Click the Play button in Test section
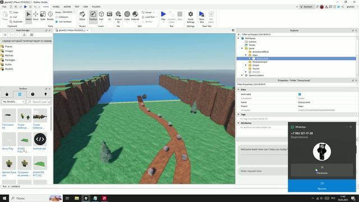 click(163, 16)
